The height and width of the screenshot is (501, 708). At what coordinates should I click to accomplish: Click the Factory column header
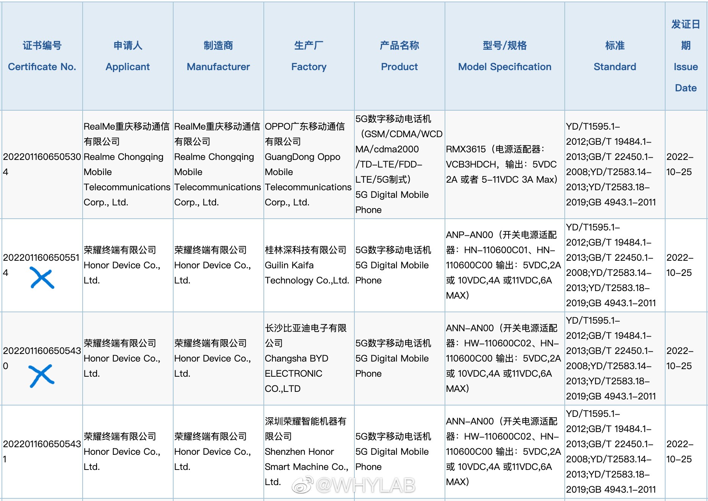coord(309,56)
